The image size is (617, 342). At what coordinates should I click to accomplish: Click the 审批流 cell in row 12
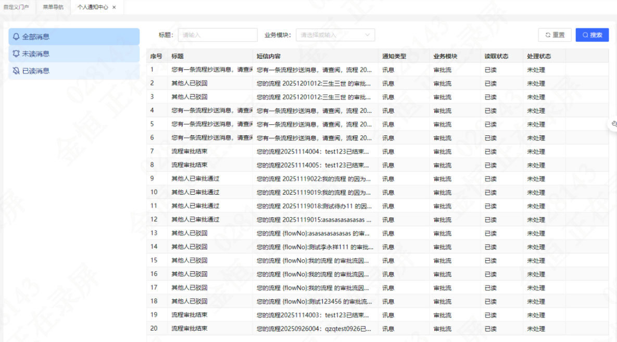[442, 220]
